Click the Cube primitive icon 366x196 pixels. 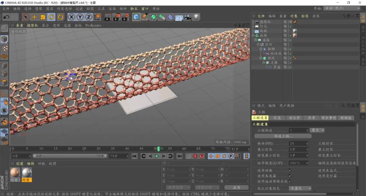(136, 17)
